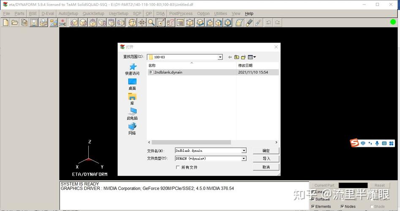Image resolution: width=400 pixels, height=211 pixels.
Task: Toggle the Lines checkbox
Action: [313, 192]
